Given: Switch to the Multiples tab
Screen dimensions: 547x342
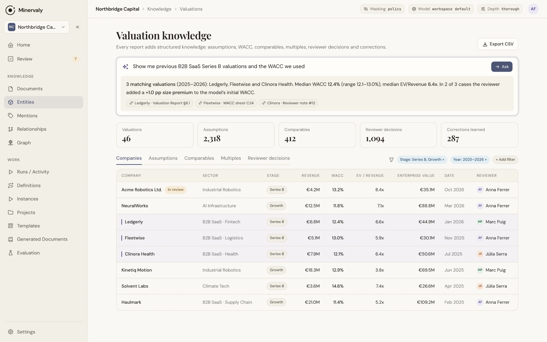Looking at the screenshot, I should point(231,158).
